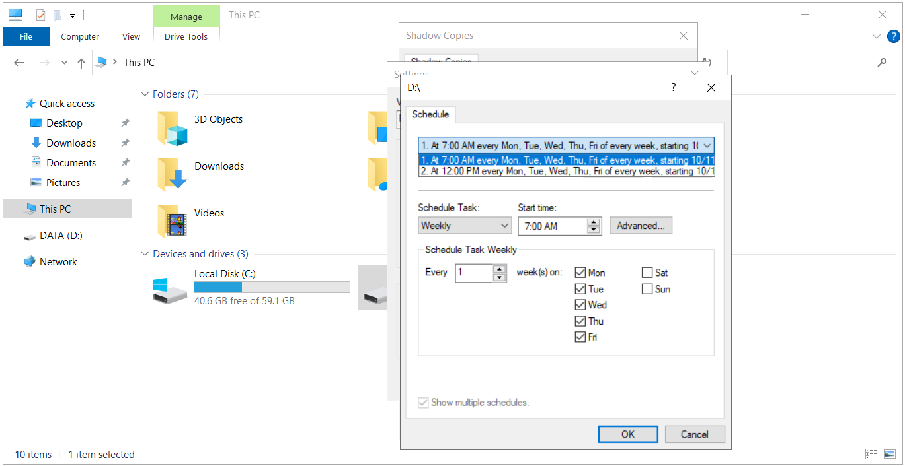Click the Documents icon in the sidebar
Viewport: 905px width, 466px height.
(x=36, y=163)
